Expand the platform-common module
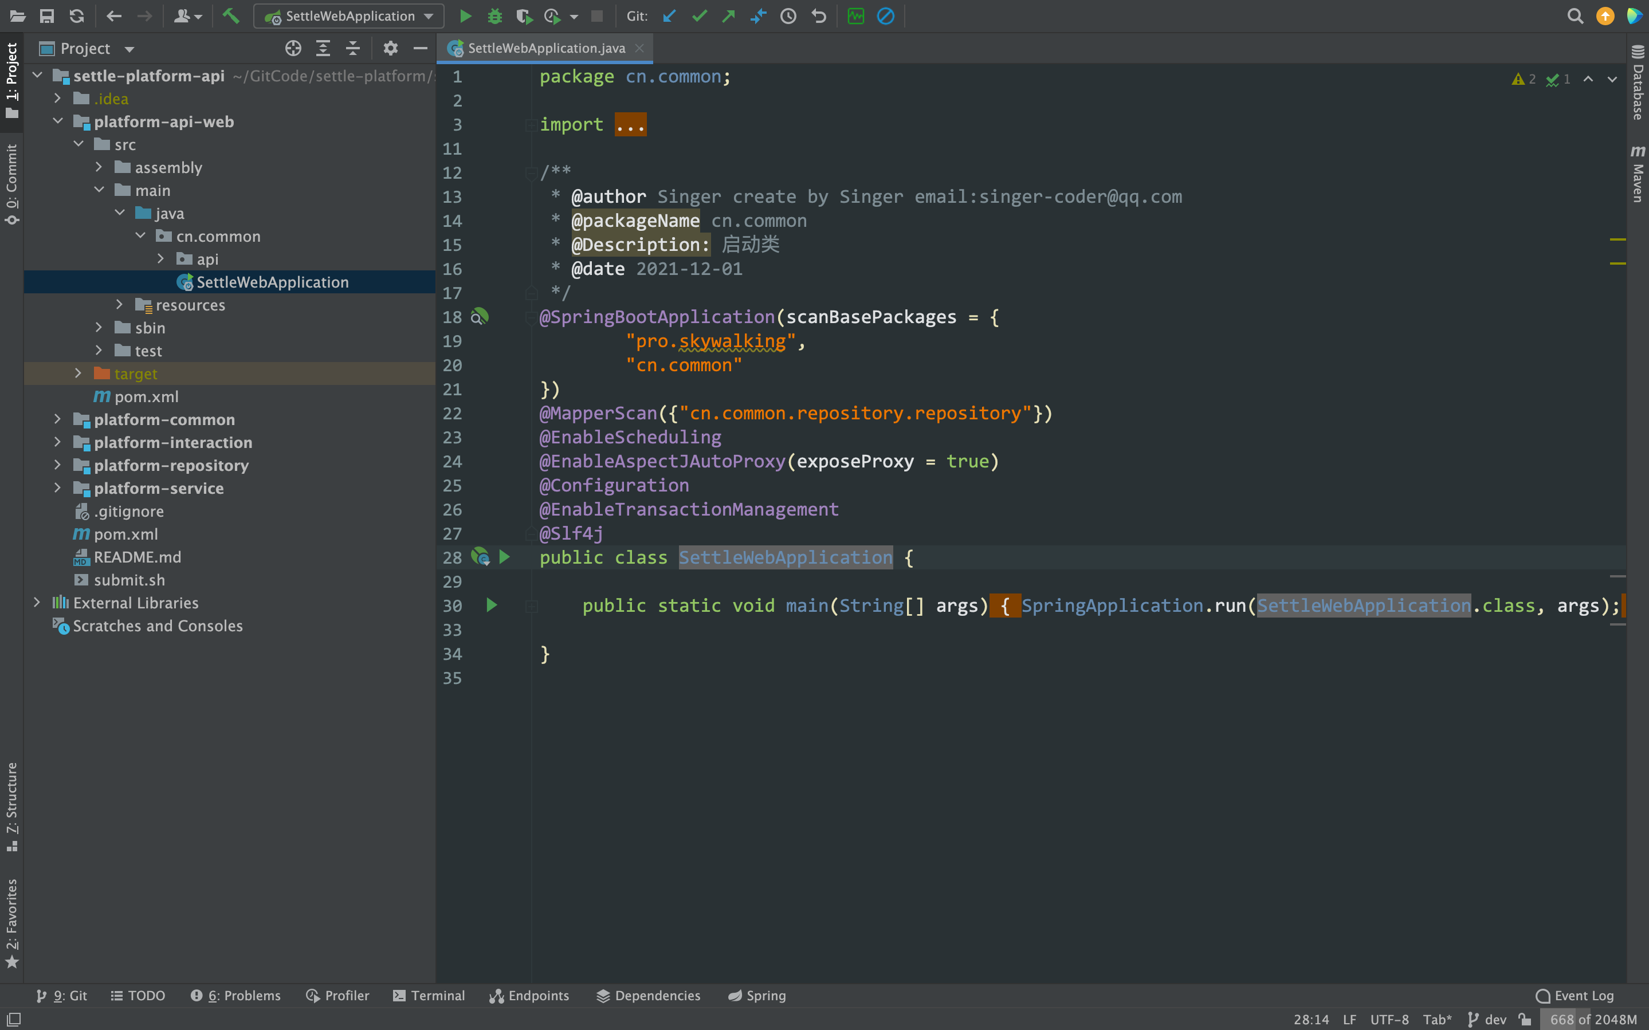This screenshot has width=1649, height=1030. tap(58, 420)
